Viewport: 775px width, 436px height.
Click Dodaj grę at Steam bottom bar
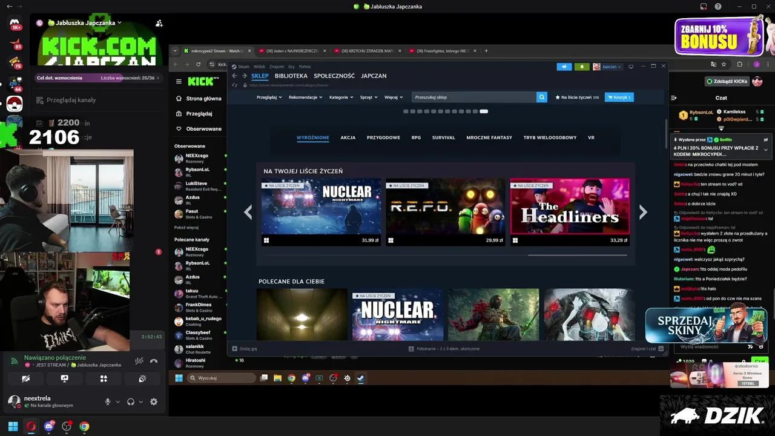point(245,349)
